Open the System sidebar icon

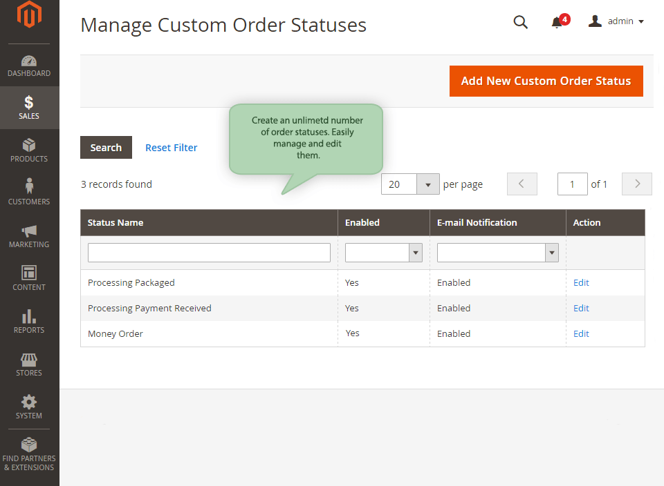[x=29, y=407]
